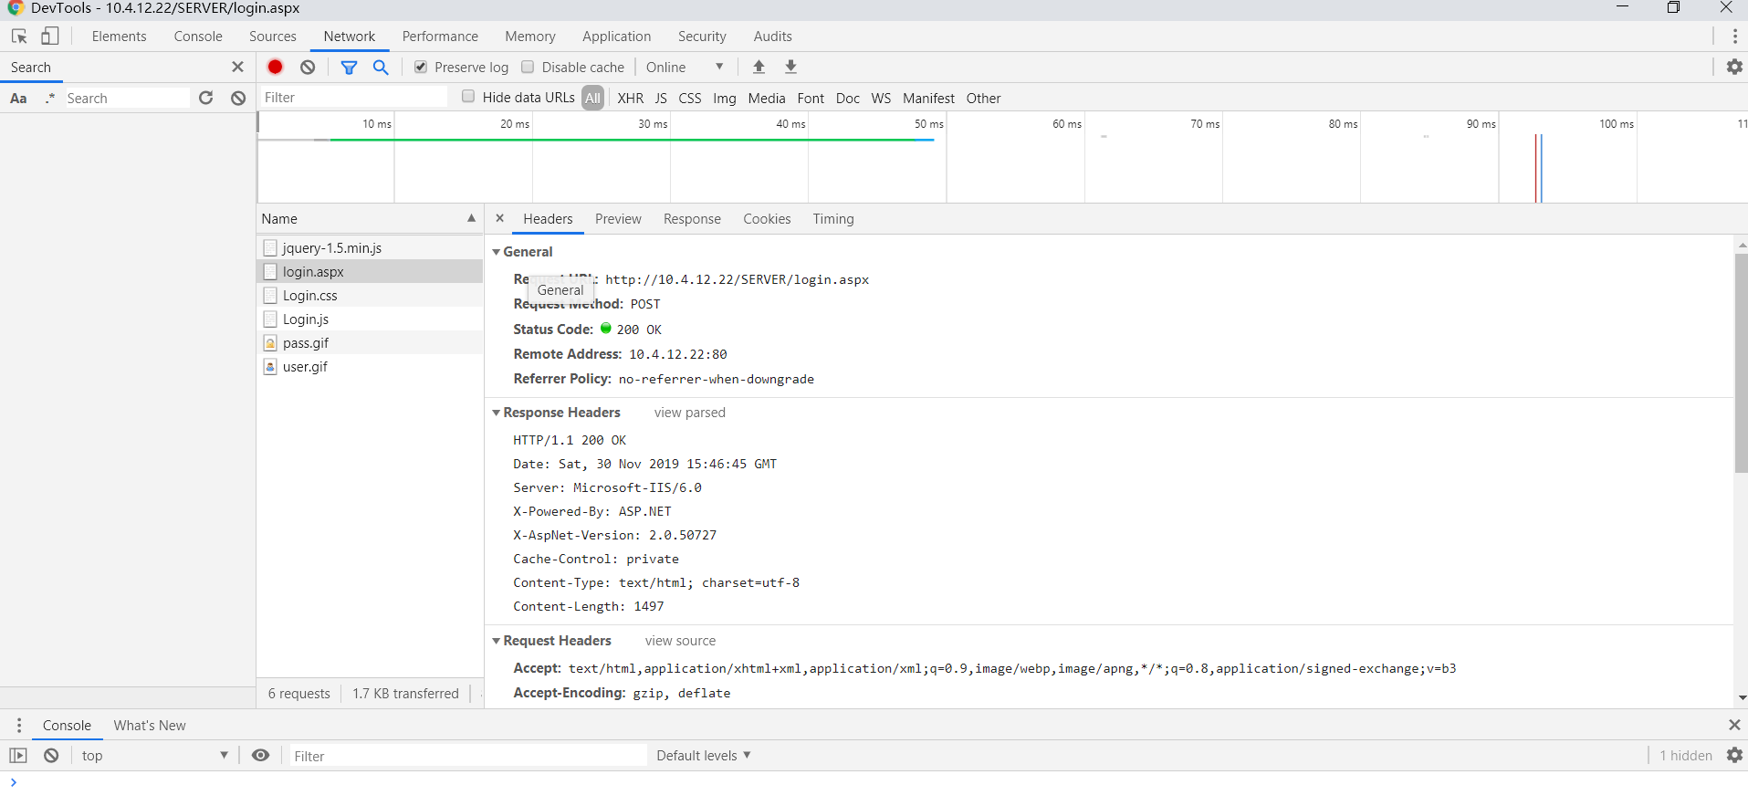This screenshot has height=806, width=1748.
Task: Select jquery-1.5.min.js request
Action: pyautogui.click(x=370, y=247)
